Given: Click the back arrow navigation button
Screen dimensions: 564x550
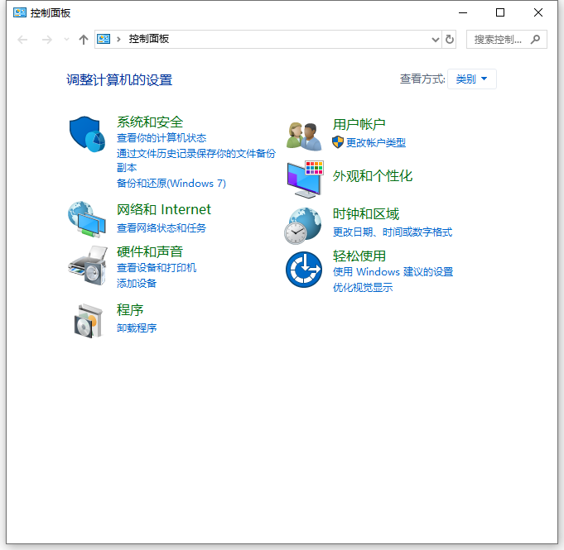Looking at the screenshot, I should [22, 39].
